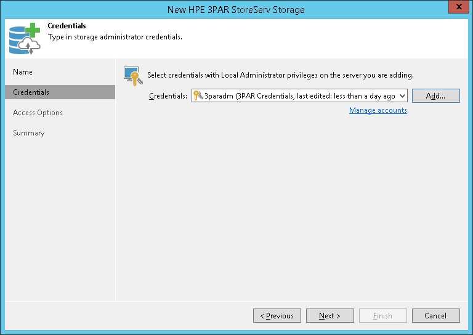Proceed with the Next button

click(330, 316)
